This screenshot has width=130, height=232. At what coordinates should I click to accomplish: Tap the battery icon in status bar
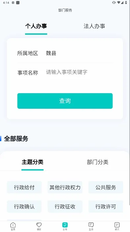[126, 3]
